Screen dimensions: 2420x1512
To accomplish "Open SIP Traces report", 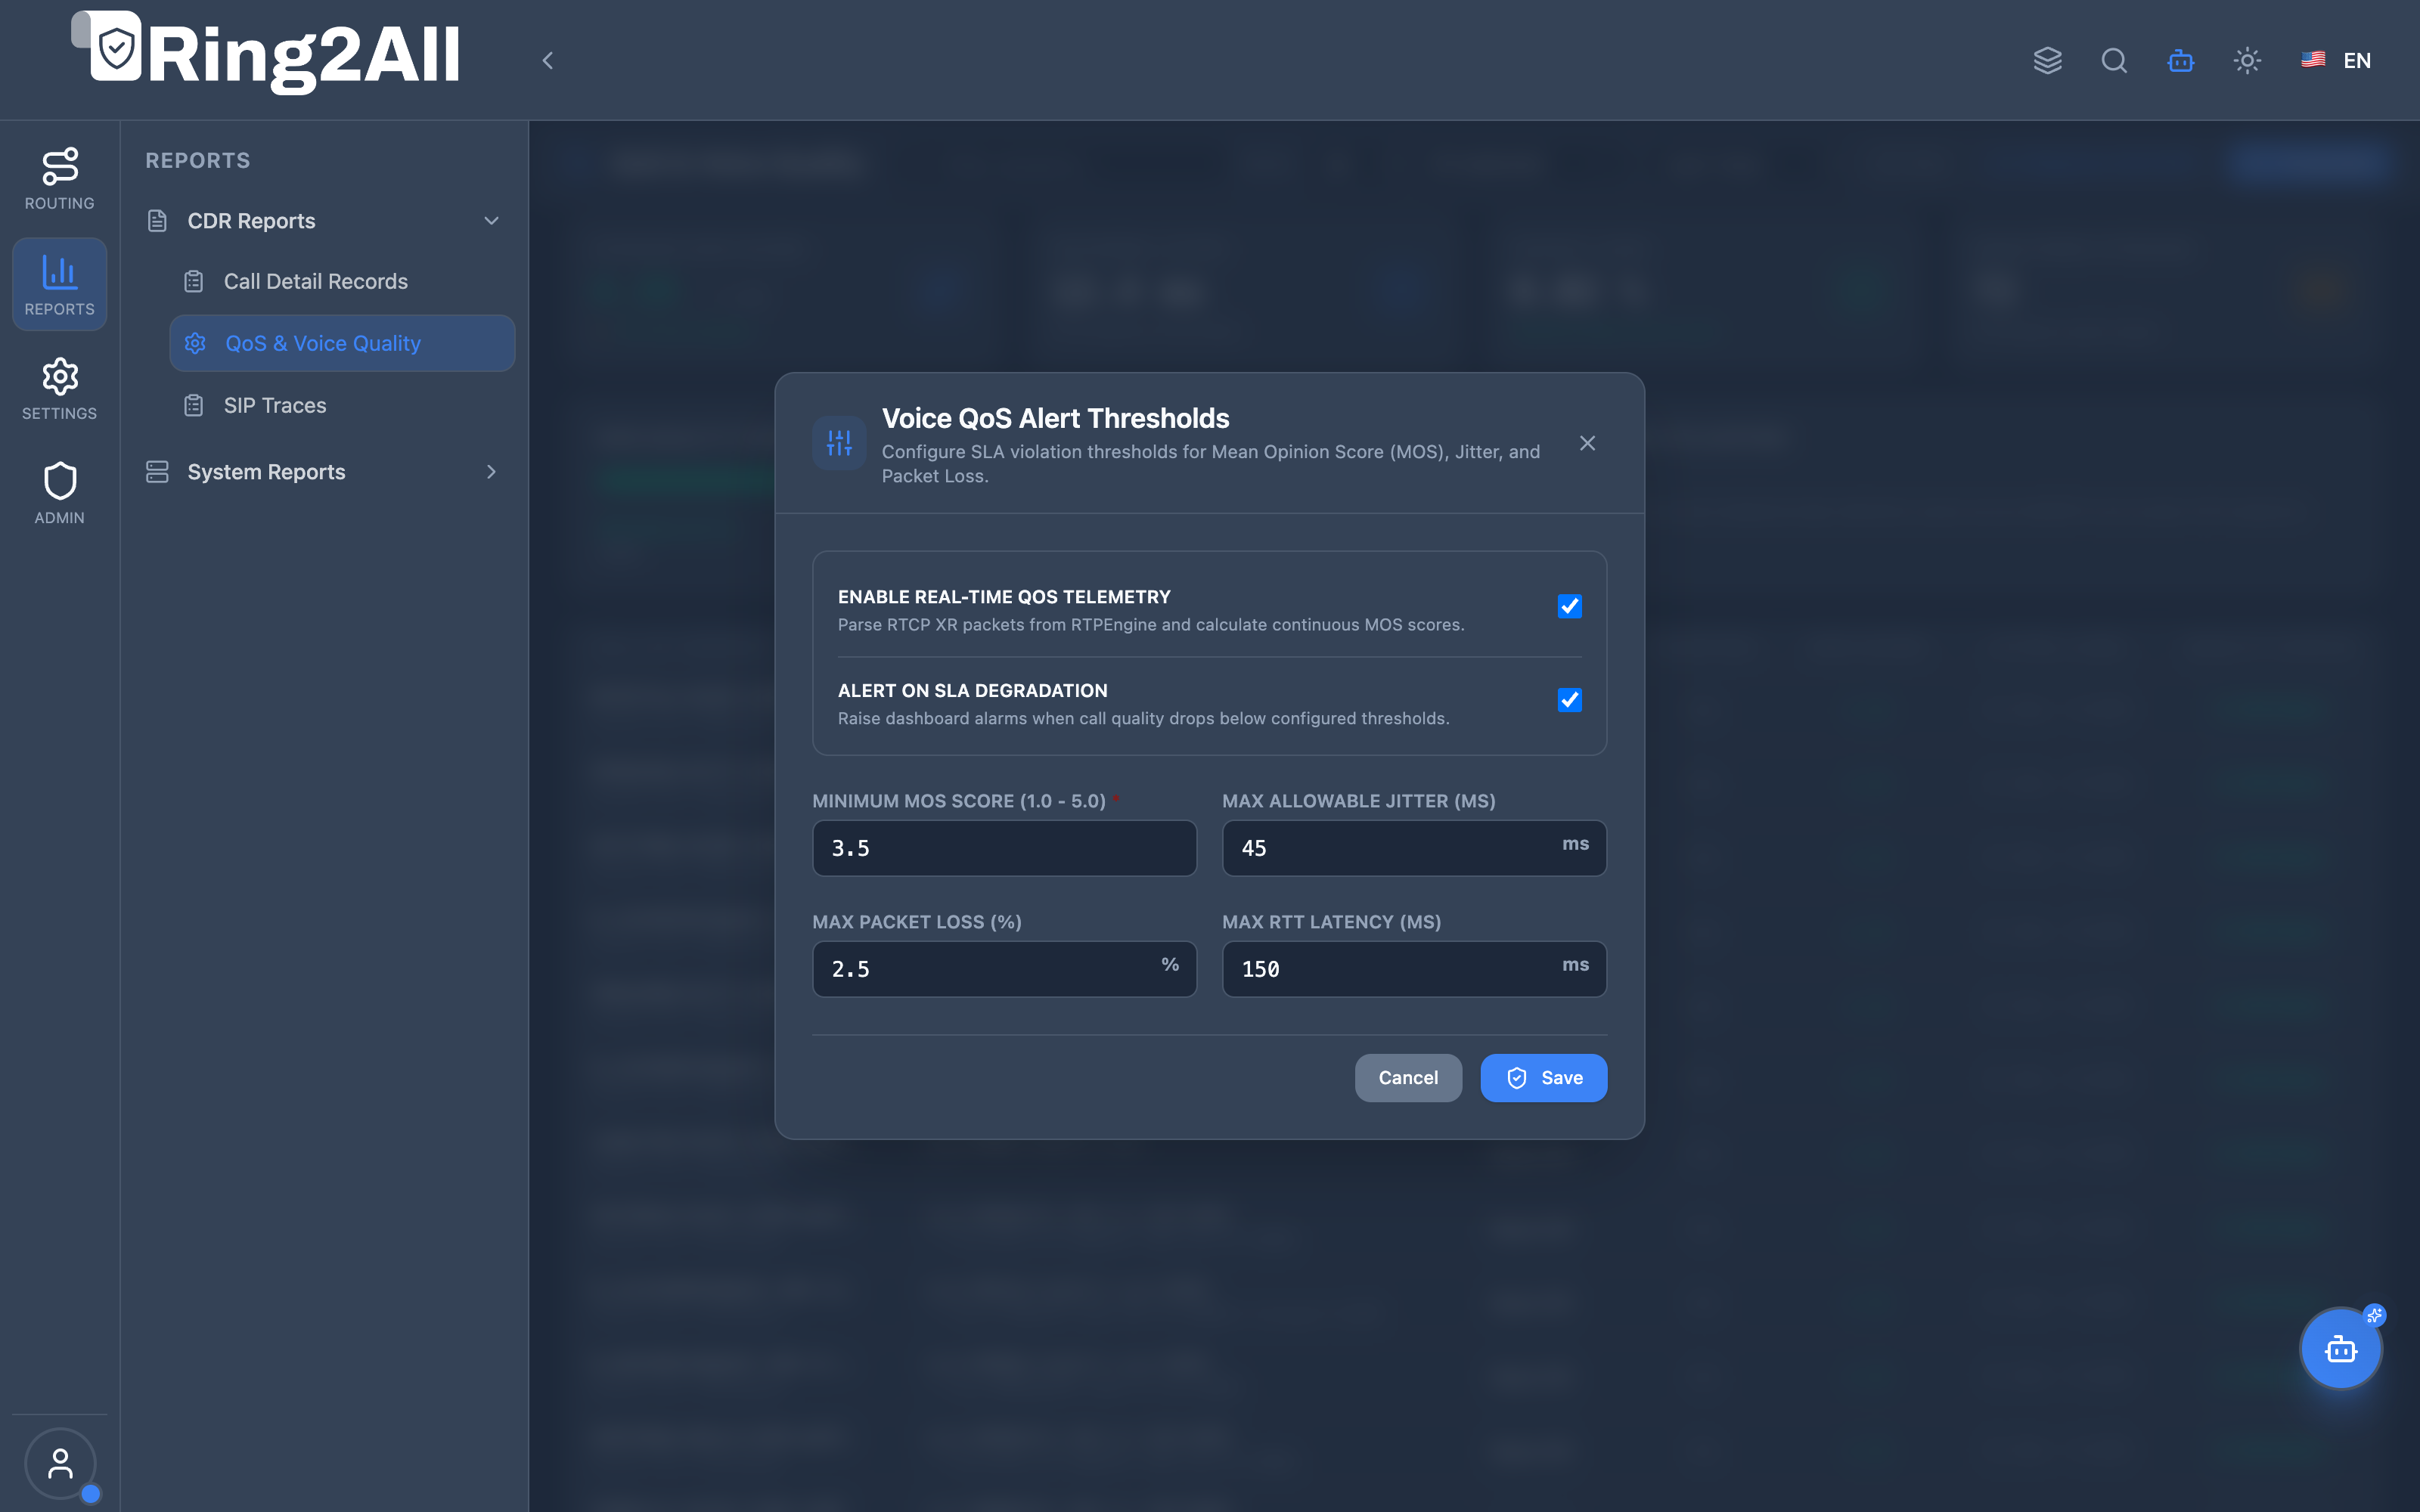I will click(x=342, y=405).
